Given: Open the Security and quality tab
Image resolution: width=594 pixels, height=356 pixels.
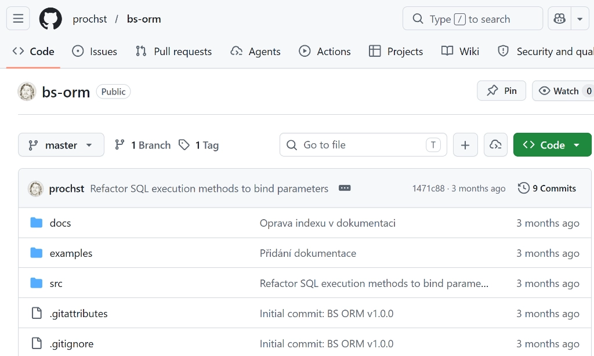Looking at the screenshot, I should click(x=545, y=51).
